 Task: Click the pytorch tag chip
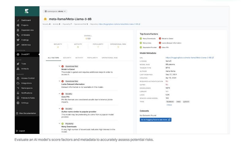click(186, 102)
